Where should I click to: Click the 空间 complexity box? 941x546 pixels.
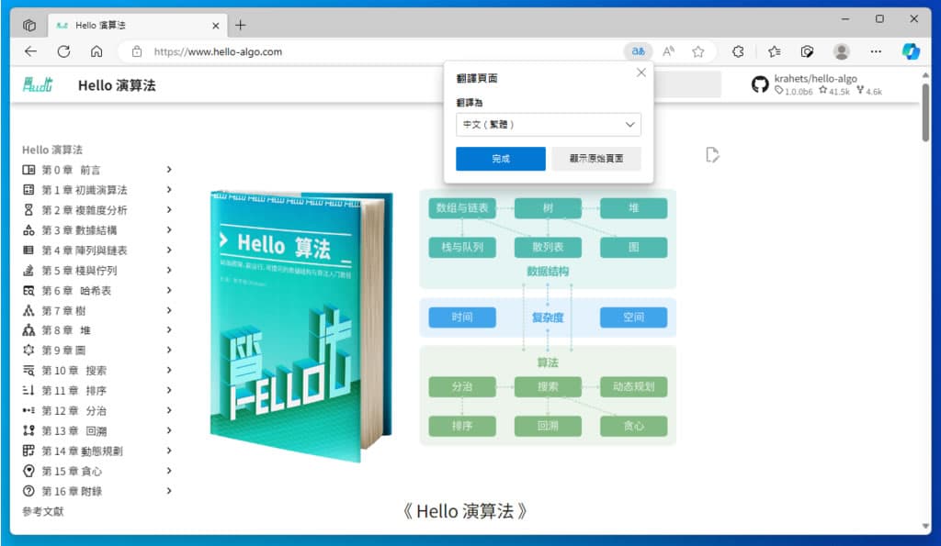(634, 318)
